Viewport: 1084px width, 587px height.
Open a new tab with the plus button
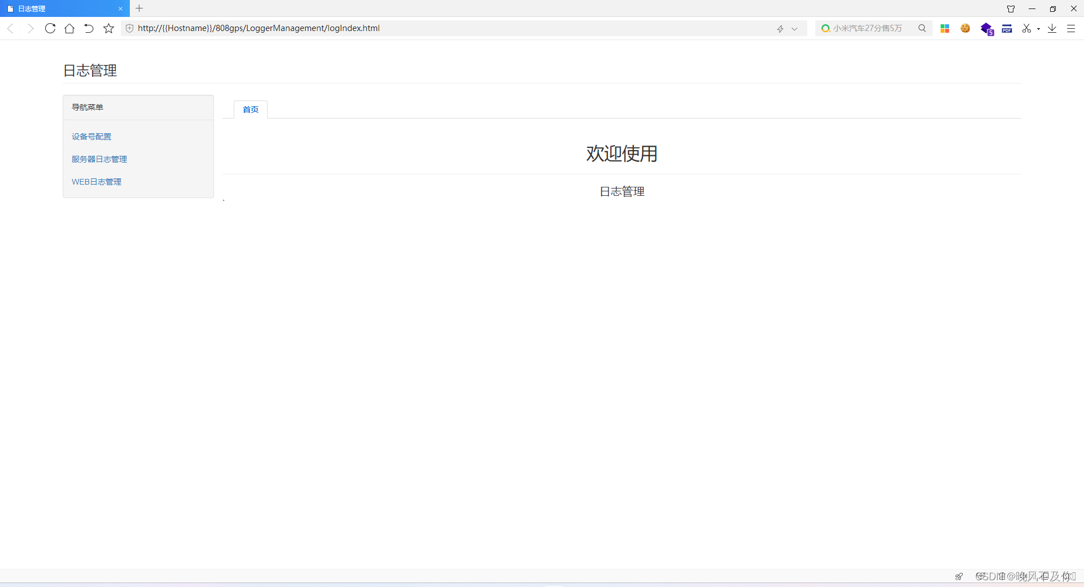point(139,8)
